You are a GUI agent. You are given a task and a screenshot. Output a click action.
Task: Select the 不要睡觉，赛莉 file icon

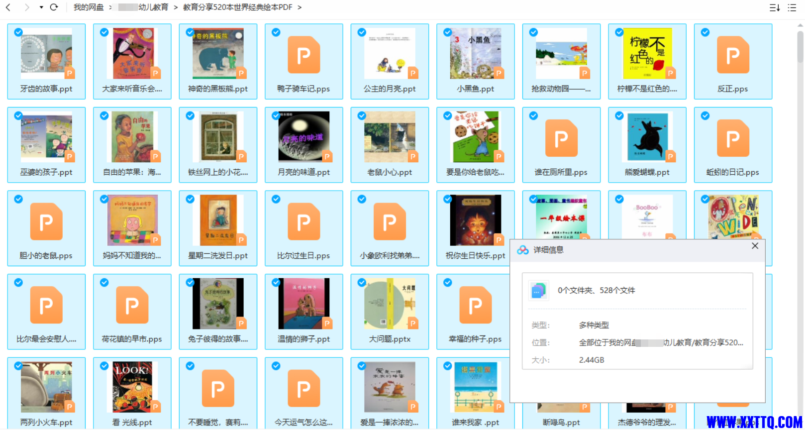tap(218, 388)
